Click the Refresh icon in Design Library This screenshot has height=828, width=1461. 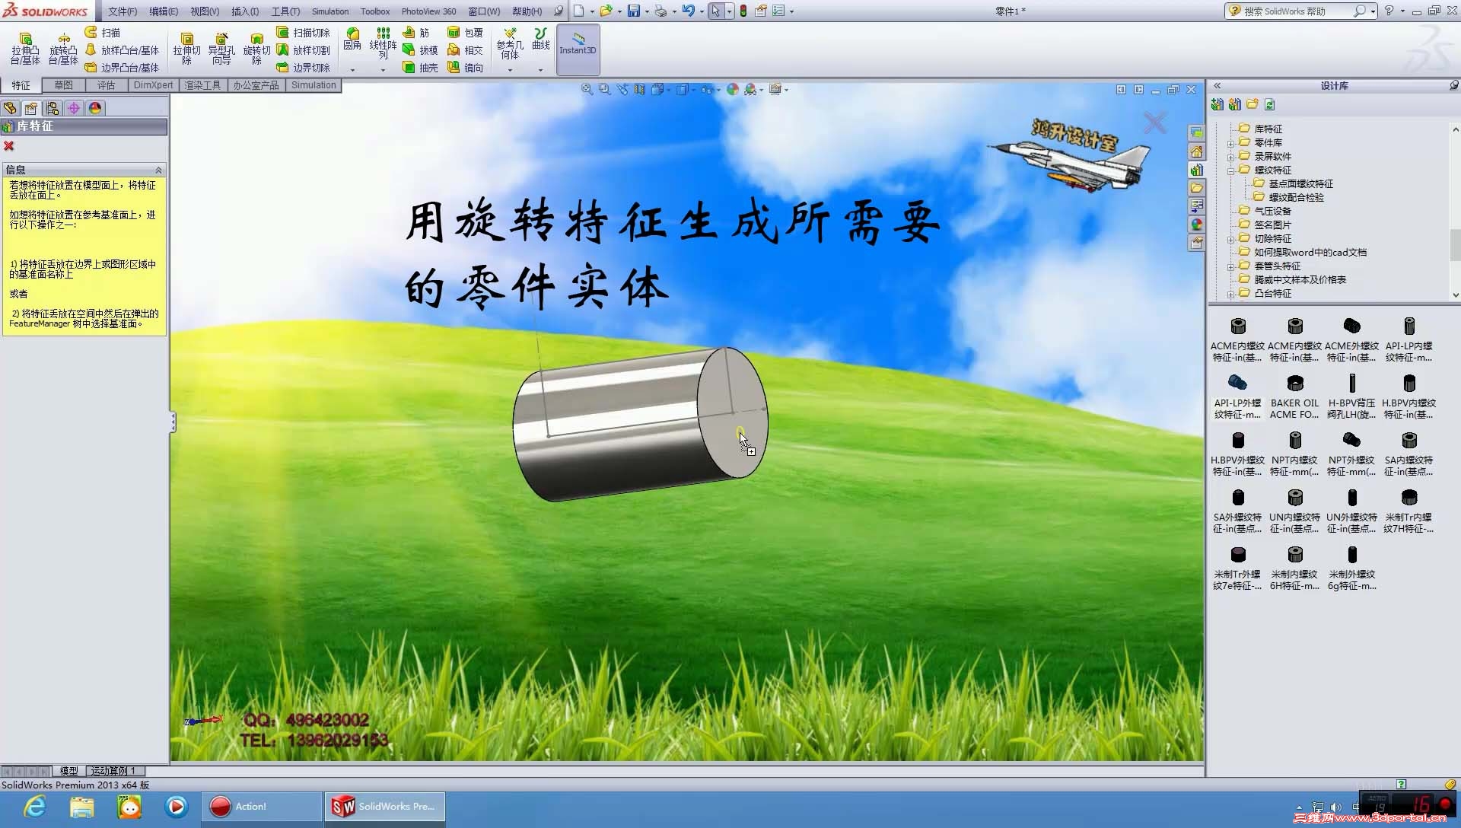(x=1269, y=104)
